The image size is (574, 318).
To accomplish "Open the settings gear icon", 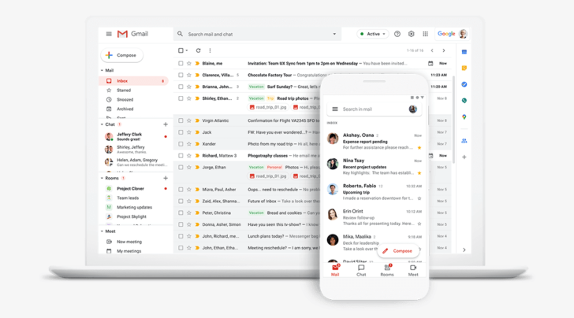I will tap(411, 34).
